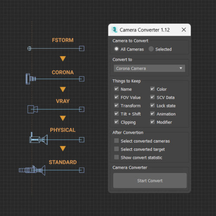The height and width of the screenshot is (216, 216).
Task: Disable the FOV Value checkbox
Action: tap(116, 97)
